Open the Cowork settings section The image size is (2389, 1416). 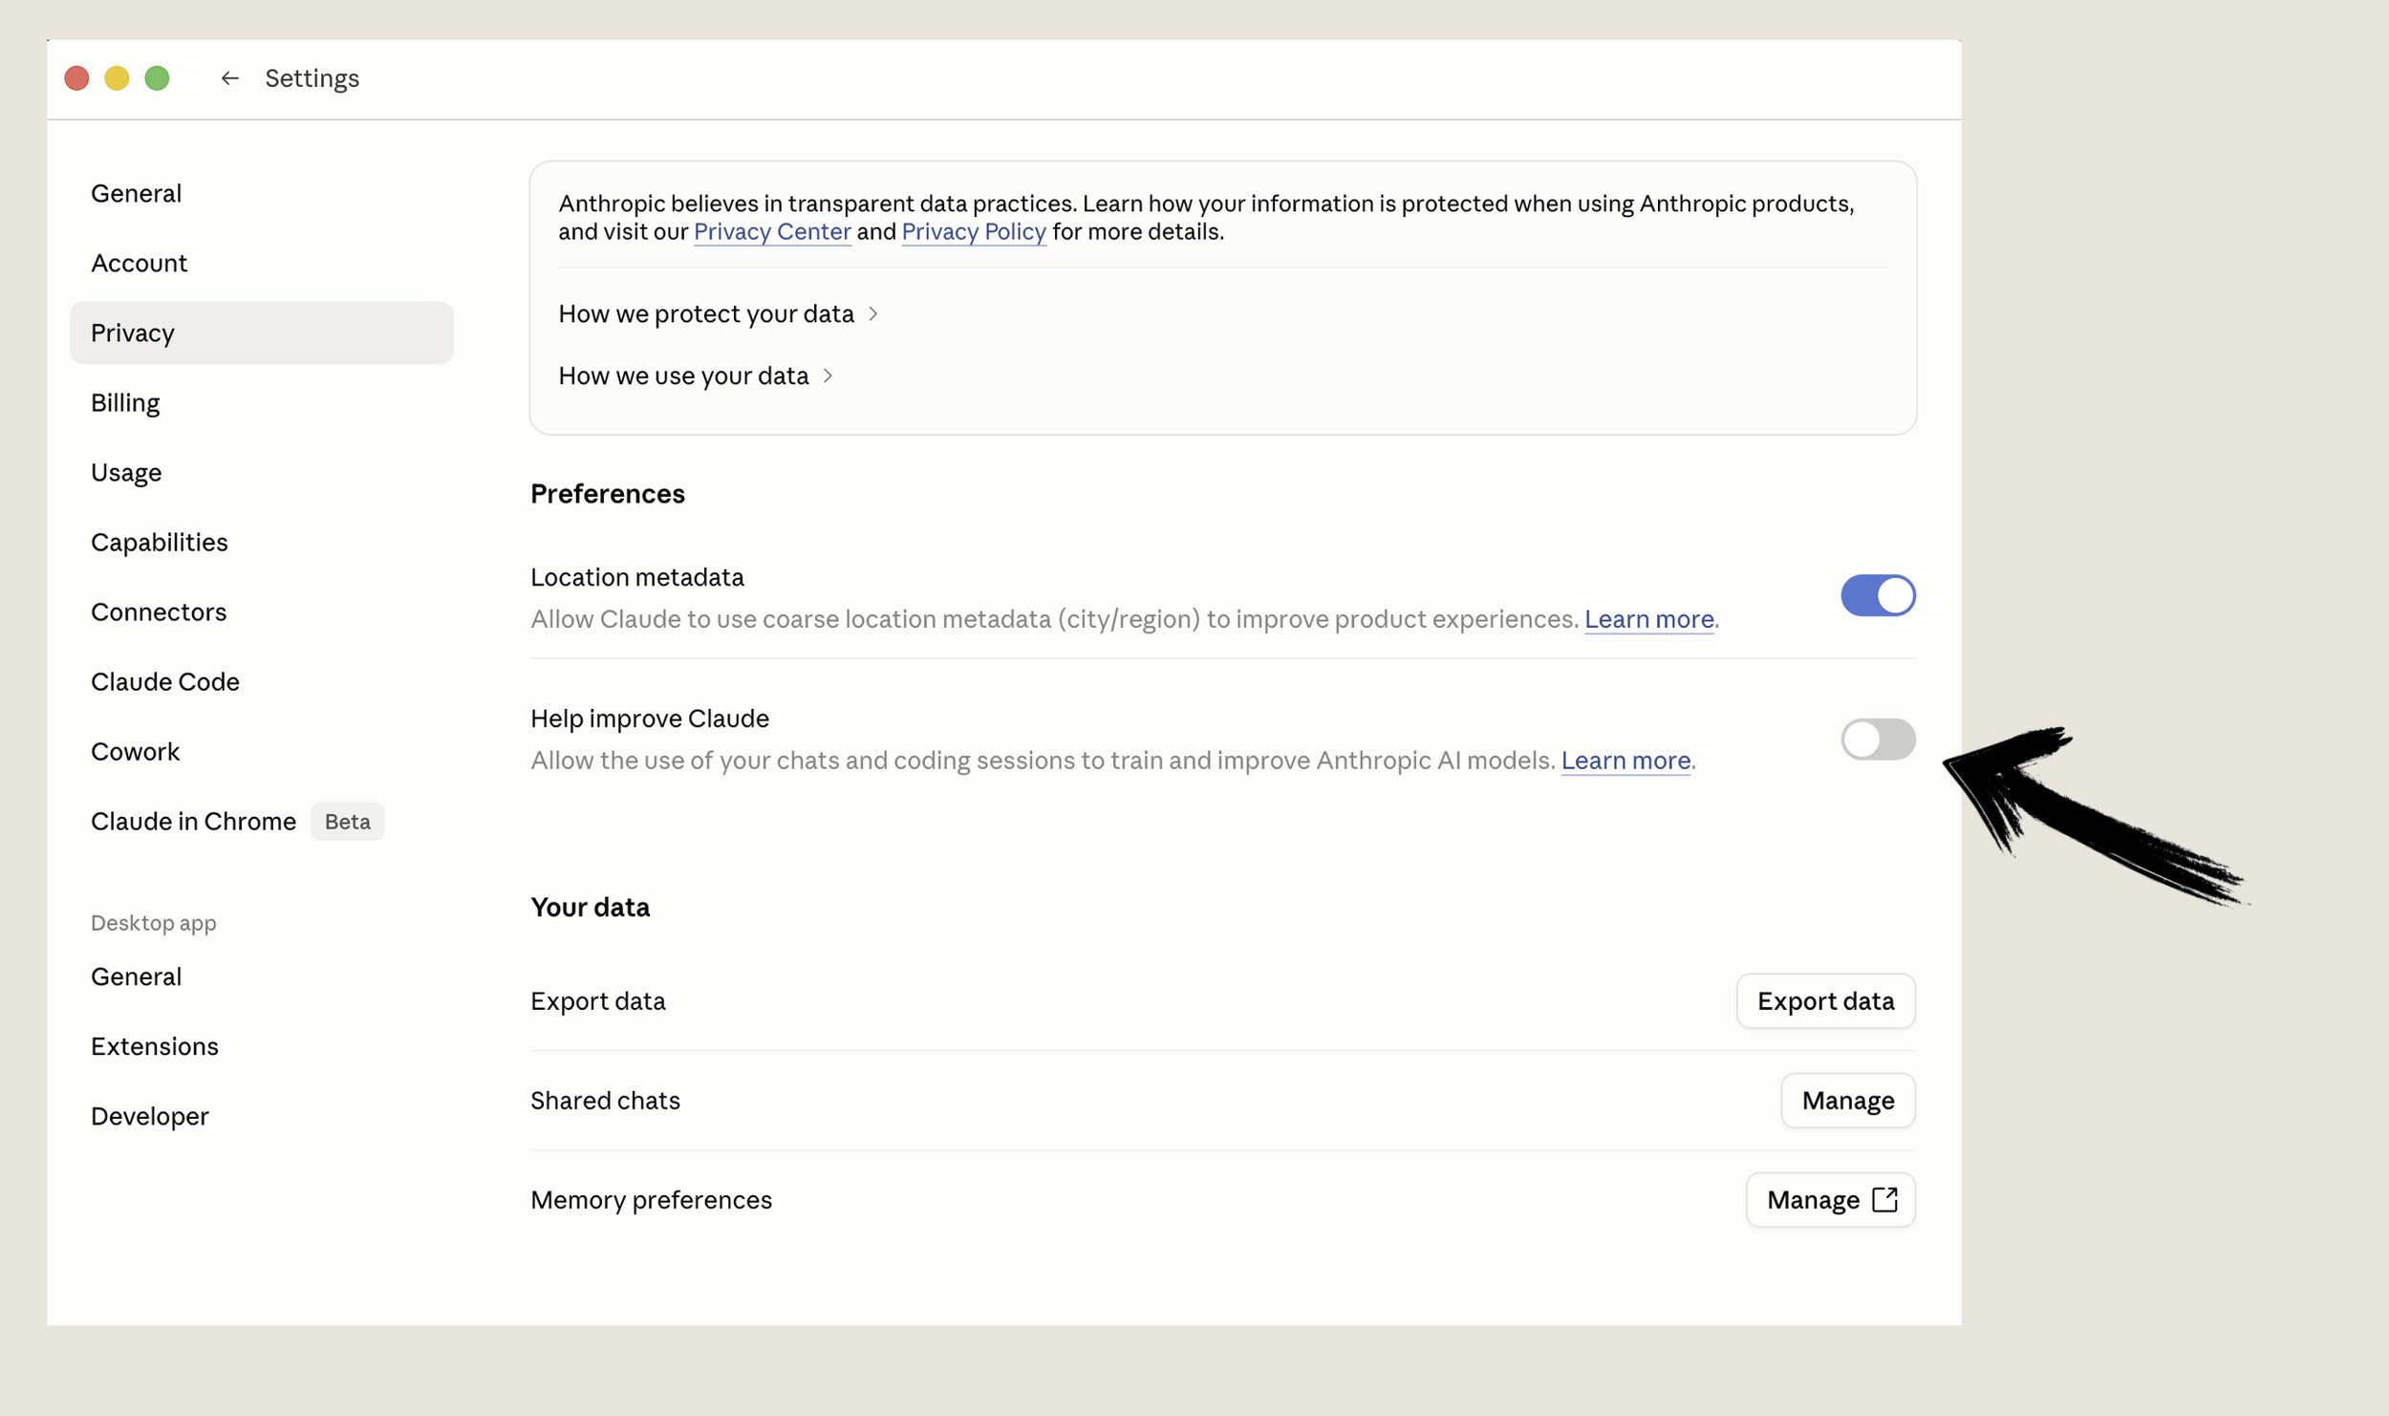pos(261,751)
